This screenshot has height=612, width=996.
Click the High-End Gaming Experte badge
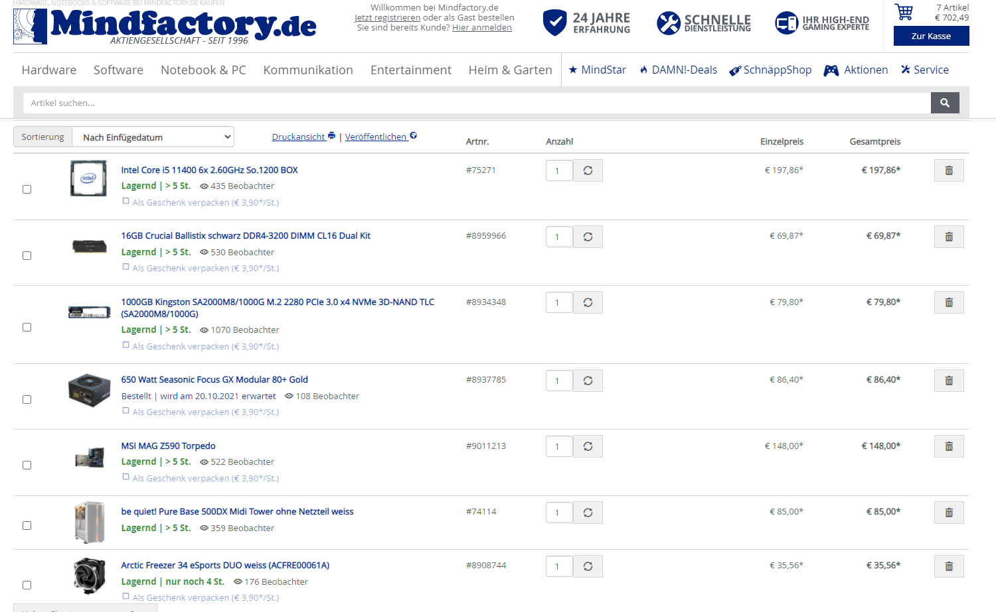coord(822,23)
